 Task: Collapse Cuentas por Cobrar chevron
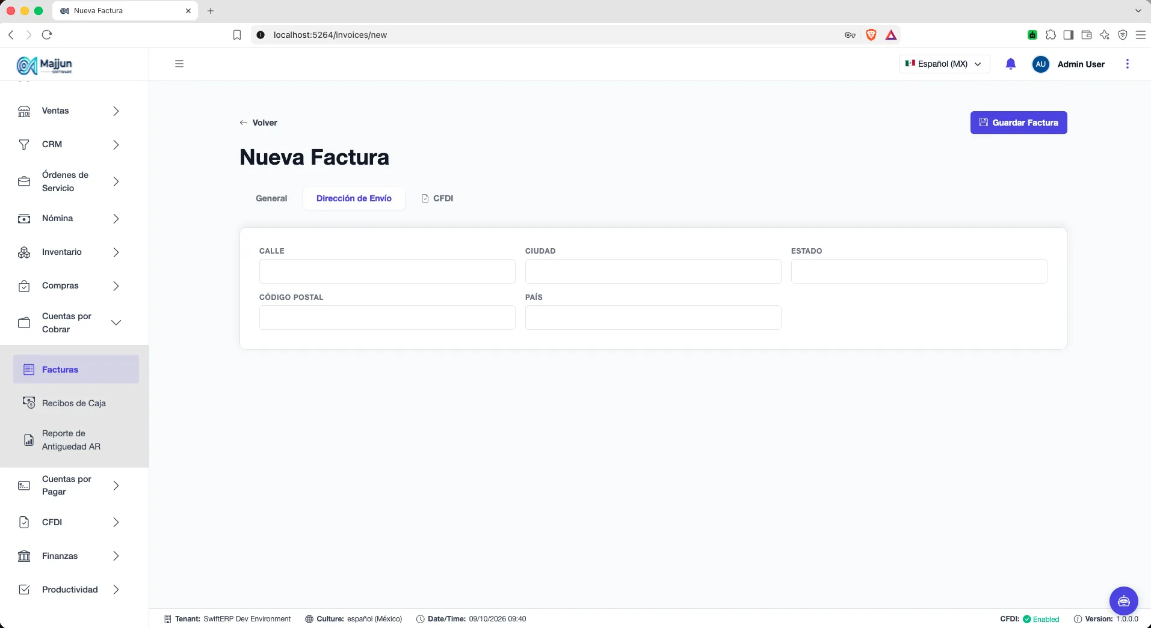pos(116,323)
